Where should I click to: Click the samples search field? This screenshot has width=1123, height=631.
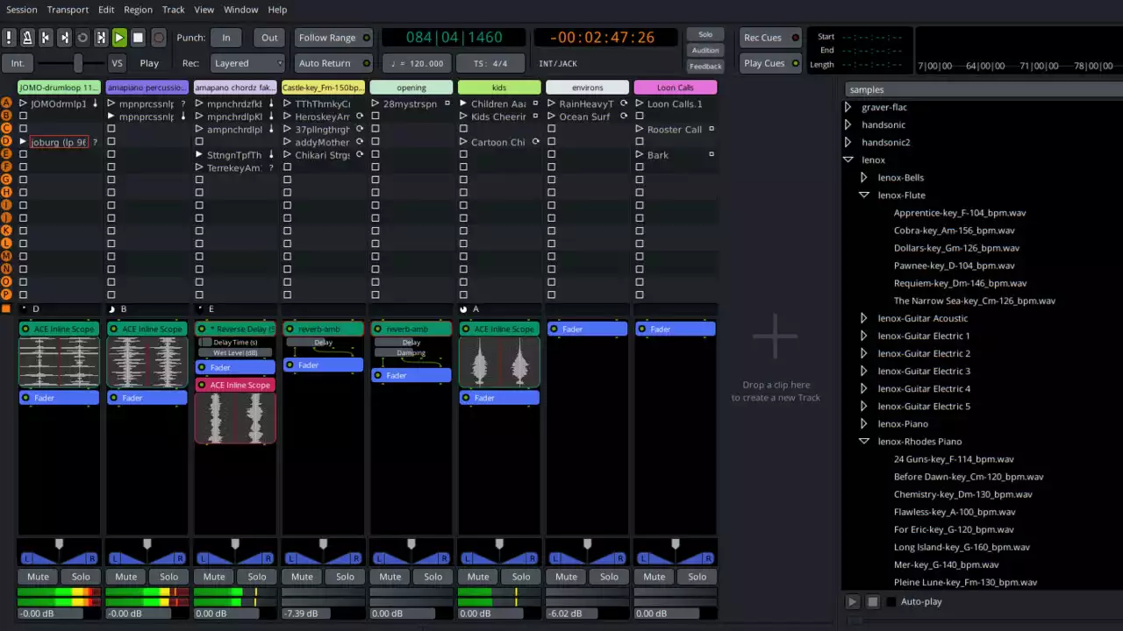(x=983, y=89)
